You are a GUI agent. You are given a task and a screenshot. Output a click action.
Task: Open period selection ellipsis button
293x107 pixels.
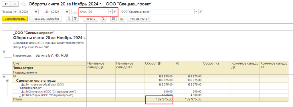pyautogui.click(x=74, y=12)
